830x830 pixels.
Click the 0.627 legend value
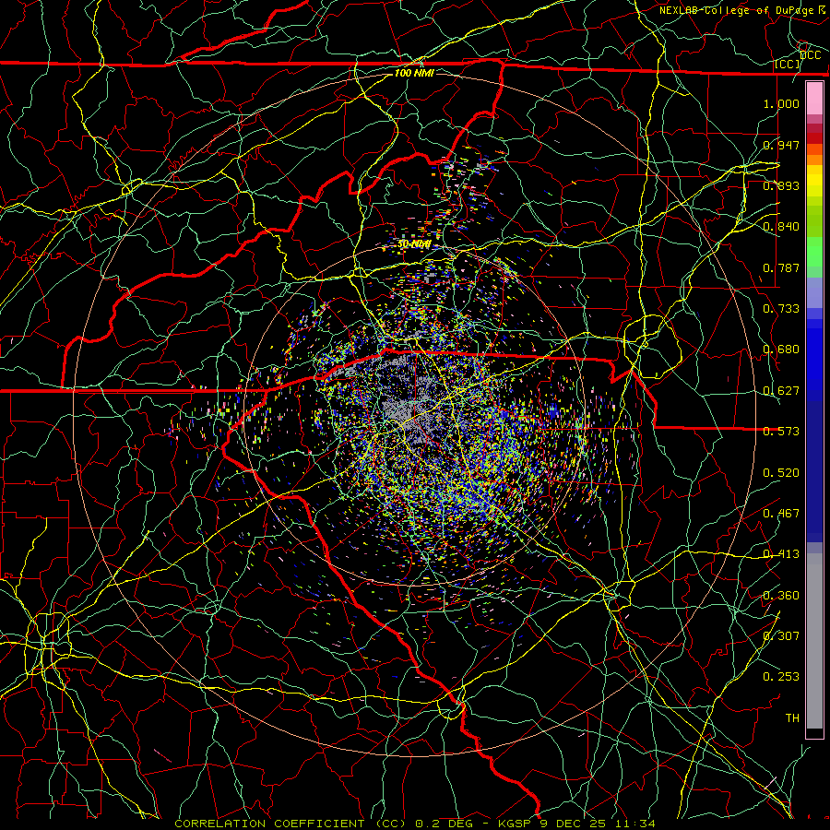[781, 391]
